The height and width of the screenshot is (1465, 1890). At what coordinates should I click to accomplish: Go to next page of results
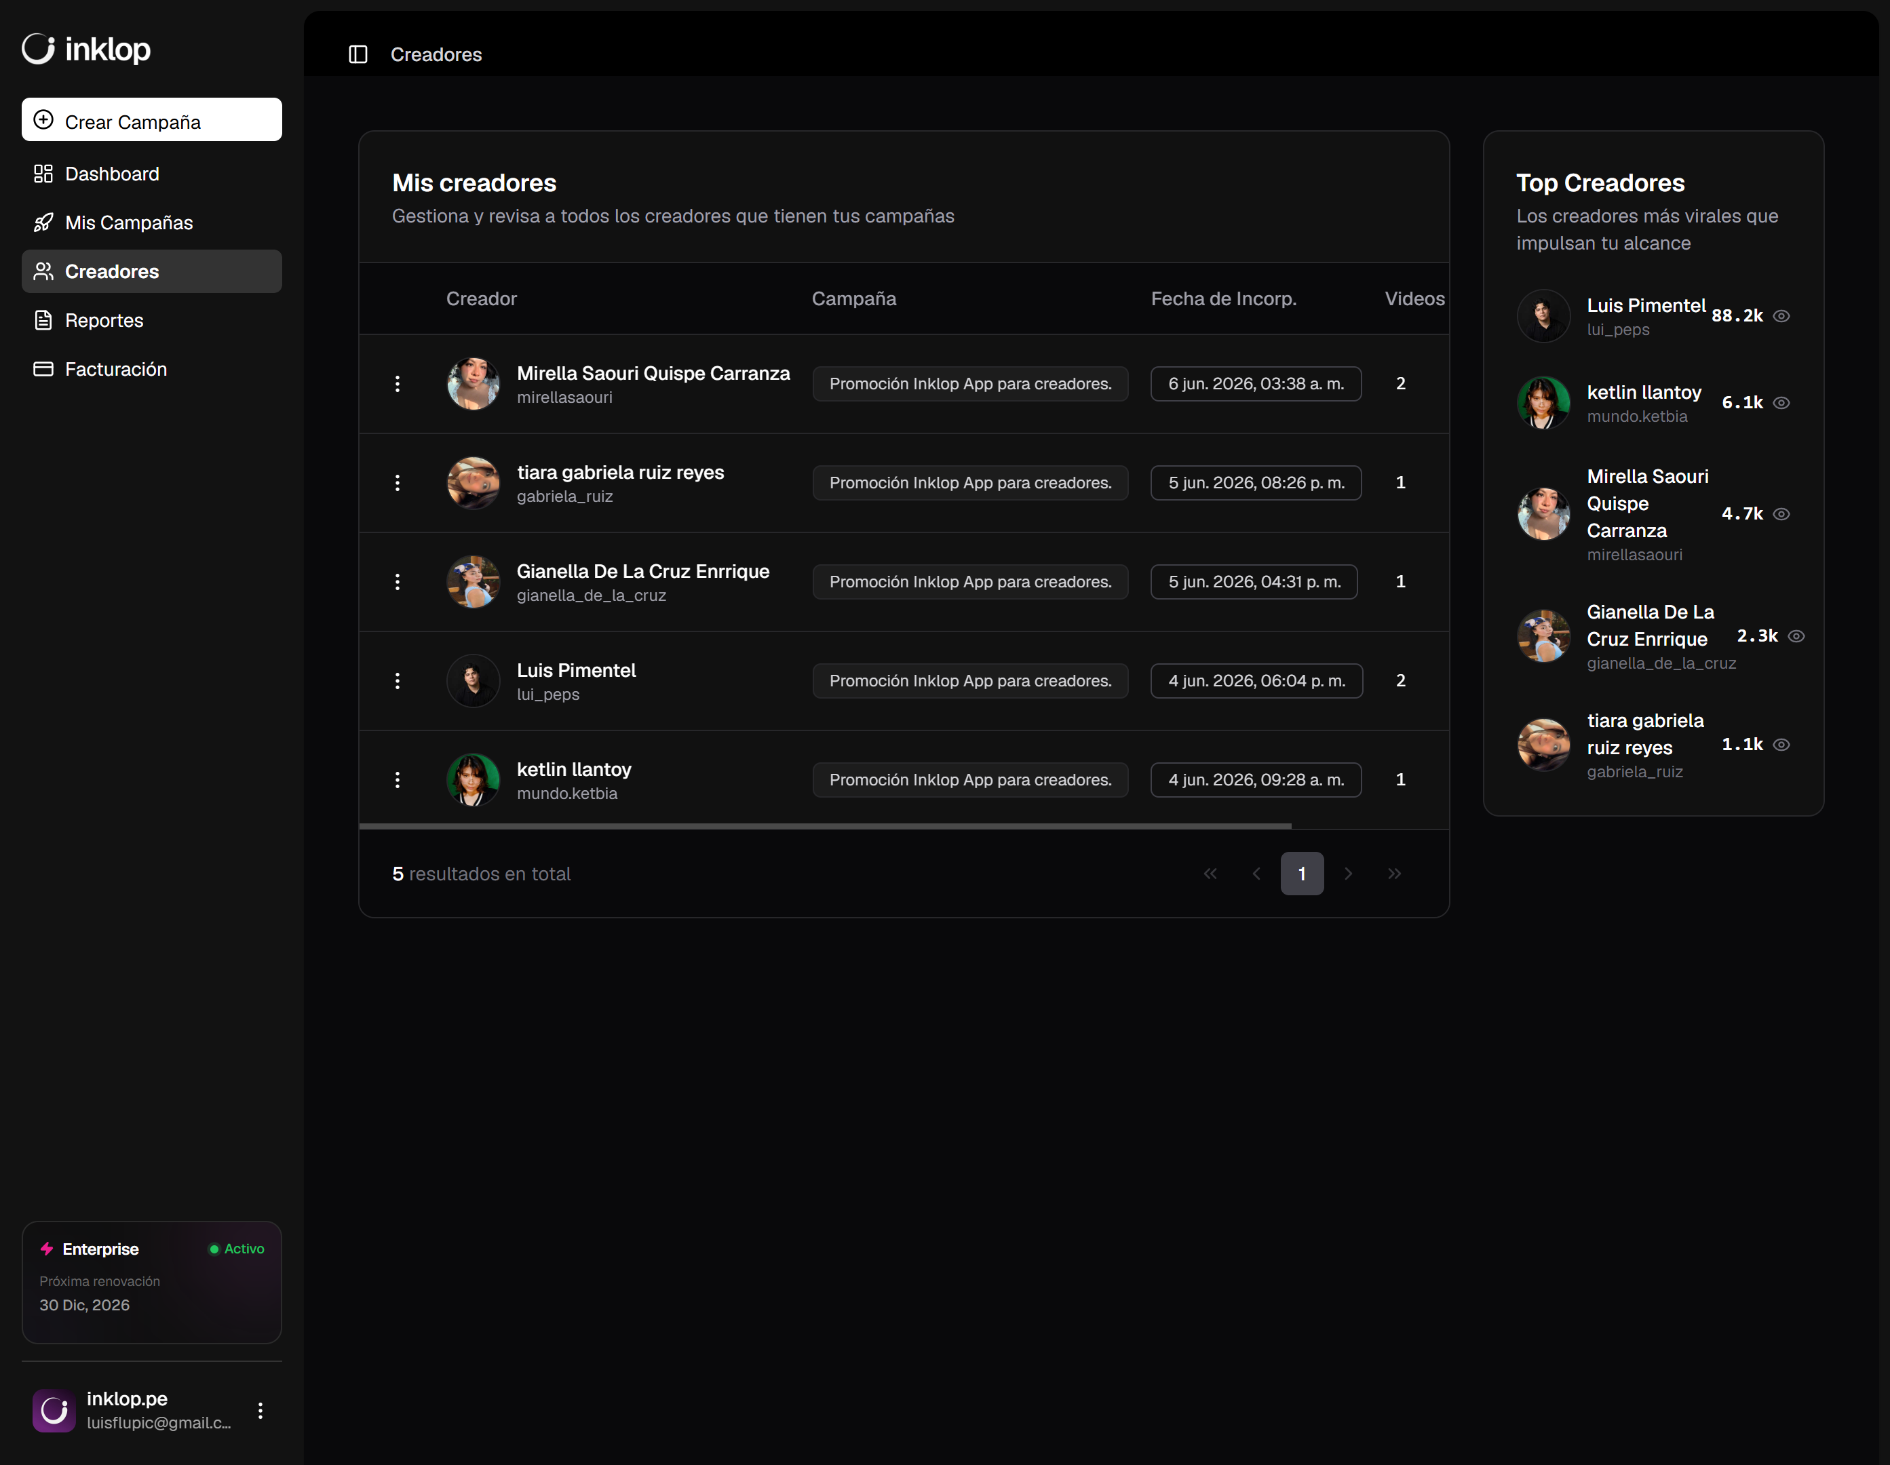tap(1348, 874)
